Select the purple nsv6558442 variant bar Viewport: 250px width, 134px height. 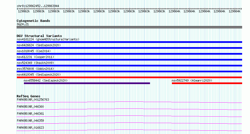click(87, 83)
